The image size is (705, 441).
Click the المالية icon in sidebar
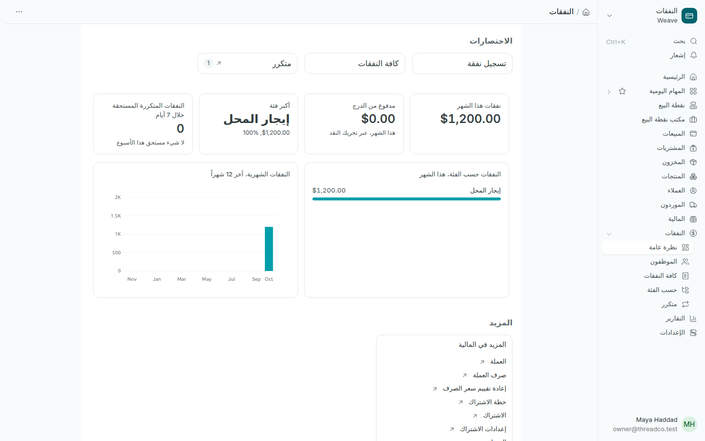click(693, 219)
